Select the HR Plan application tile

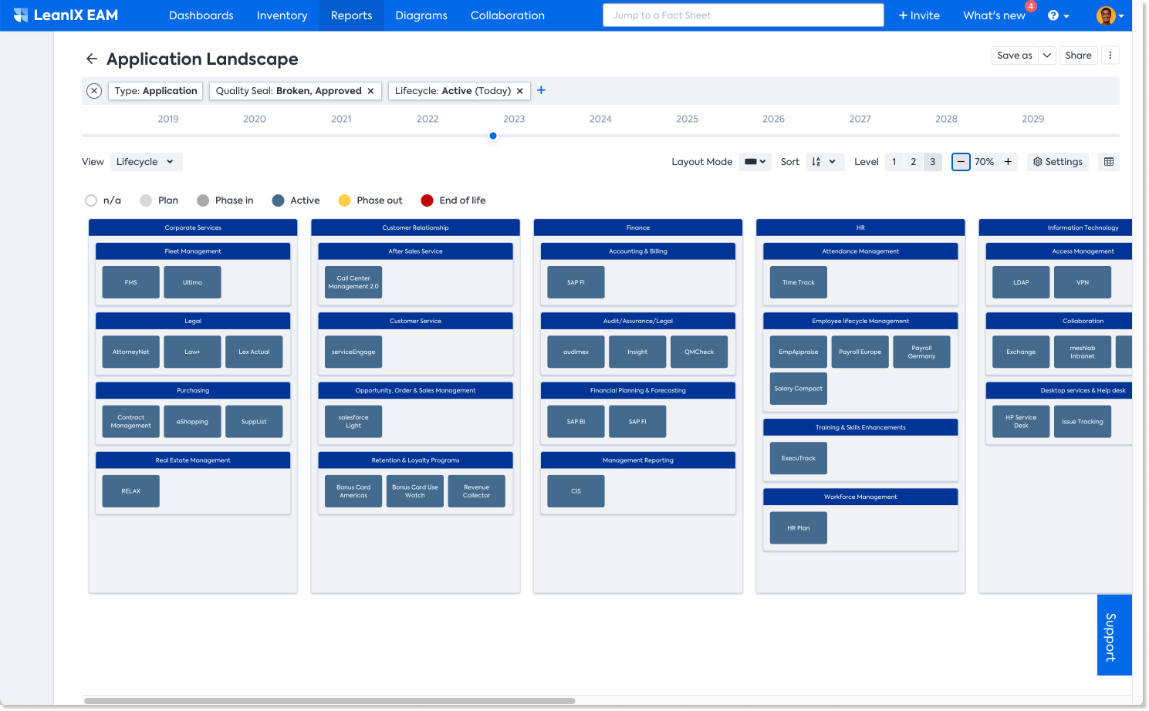tap(799, 528)
